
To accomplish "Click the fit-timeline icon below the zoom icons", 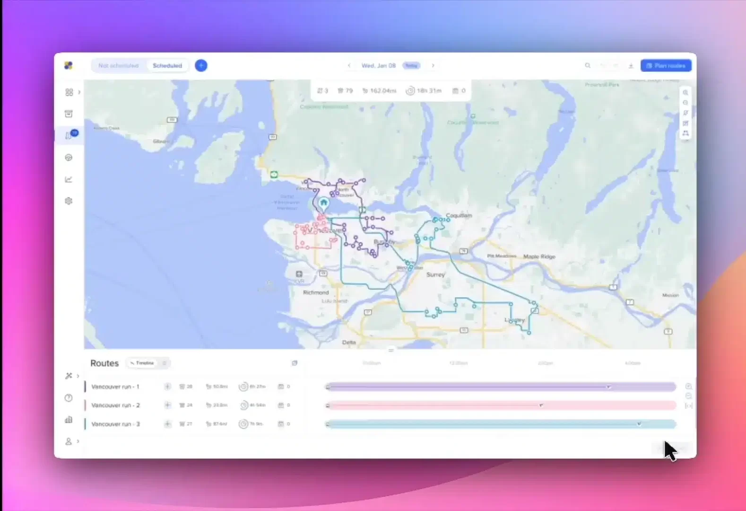I will pos(688,406).
